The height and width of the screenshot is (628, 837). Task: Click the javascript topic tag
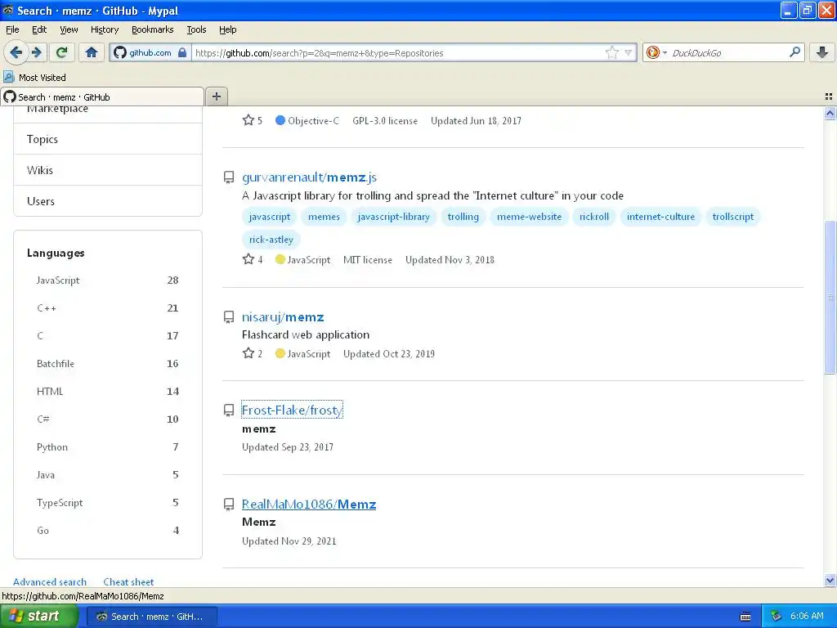[270, 216]
